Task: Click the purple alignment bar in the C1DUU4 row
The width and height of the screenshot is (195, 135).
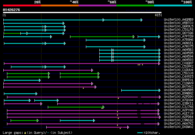Action: pos(48,70)
